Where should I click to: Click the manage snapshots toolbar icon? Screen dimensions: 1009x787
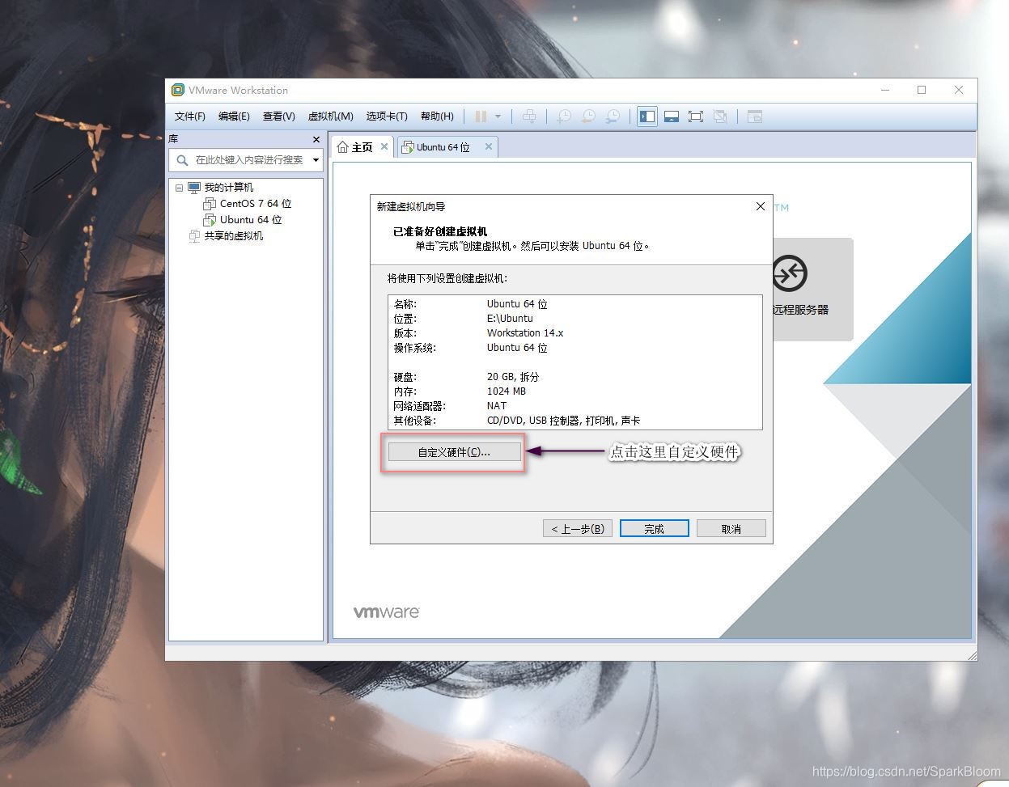point(613,116)
